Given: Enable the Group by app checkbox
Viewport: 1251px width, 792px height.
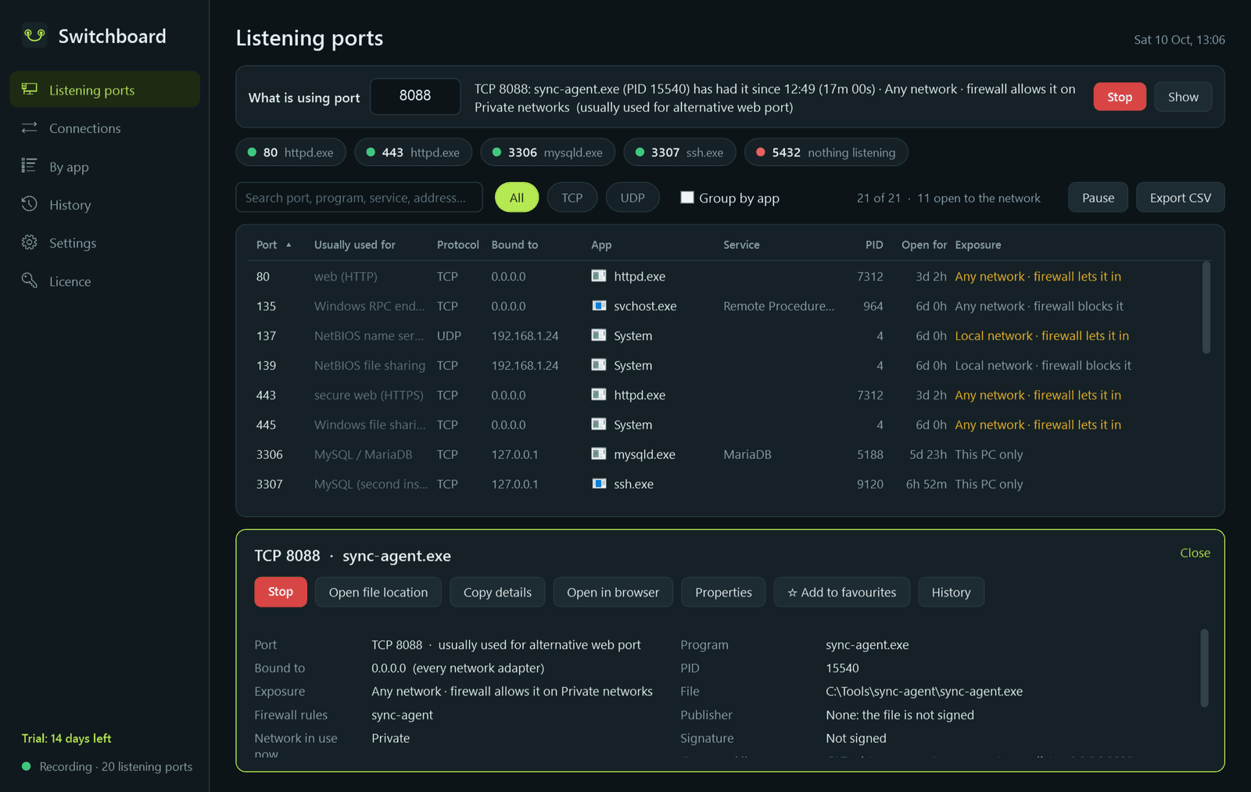Looking at the screenshot, I should (x=687, y=197).
